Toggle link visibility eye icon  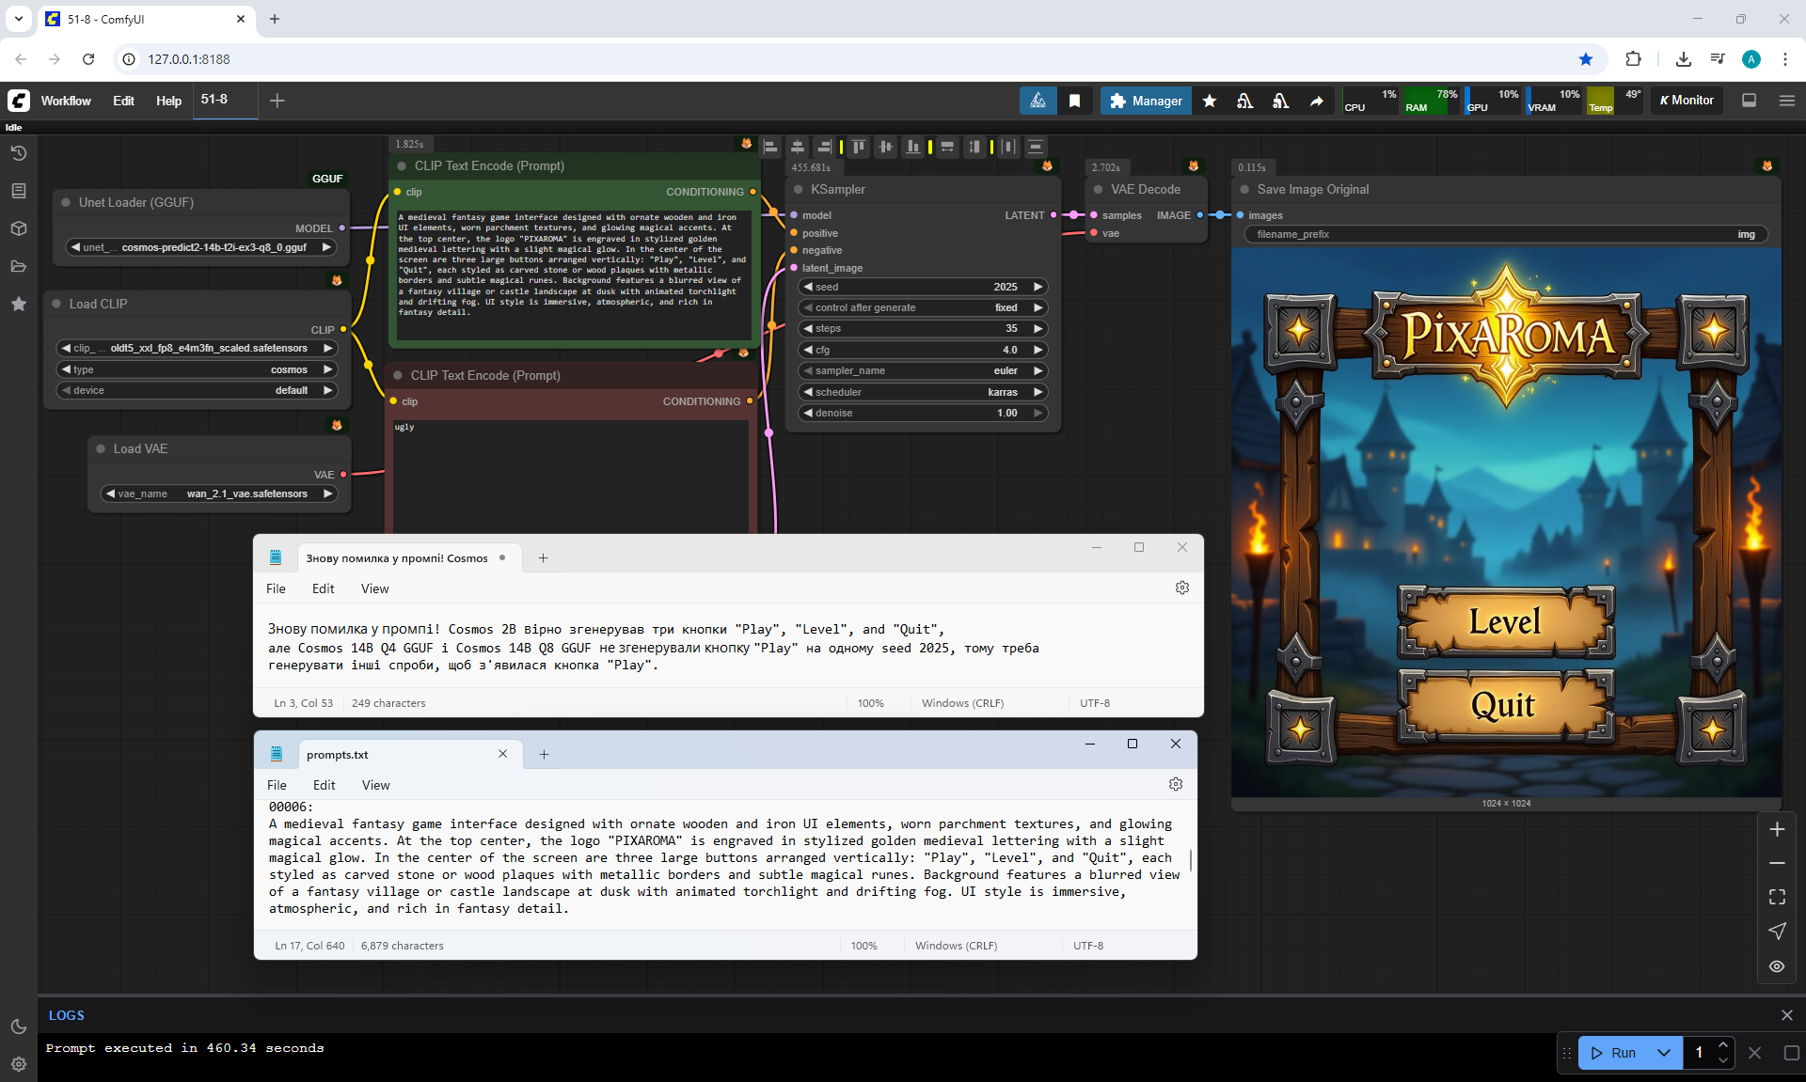[x=1777, y=966]
